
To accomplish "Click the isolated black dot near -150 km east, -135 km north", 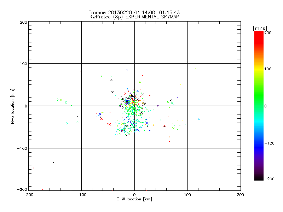I will pyautogui.click(x=53, y=163).
